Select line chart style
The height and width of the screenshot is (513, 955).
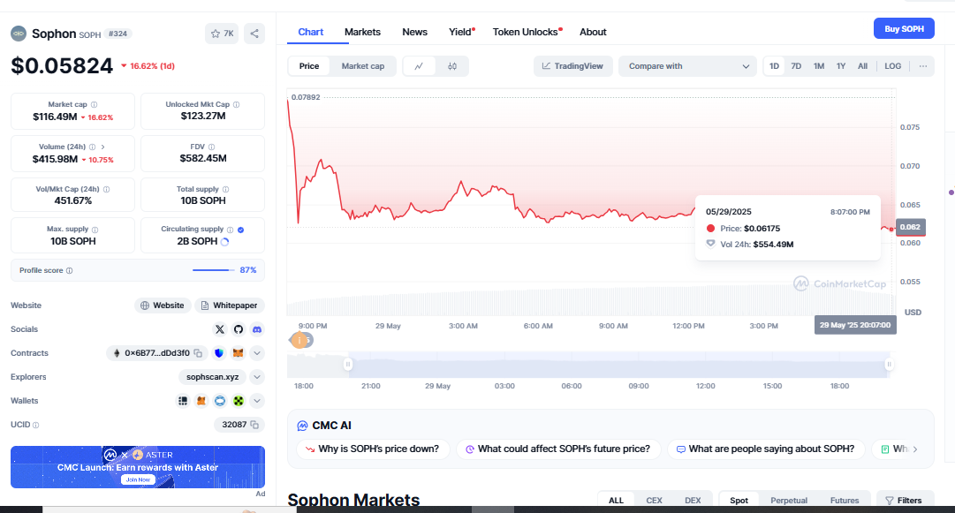(x=419, y=65)
